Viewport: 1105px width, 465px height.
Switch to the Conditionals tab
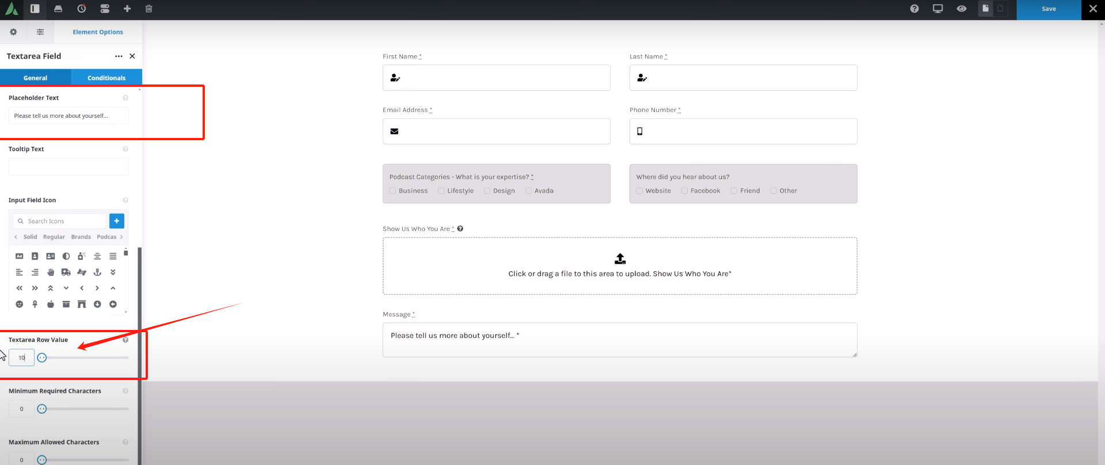[106, 78]
